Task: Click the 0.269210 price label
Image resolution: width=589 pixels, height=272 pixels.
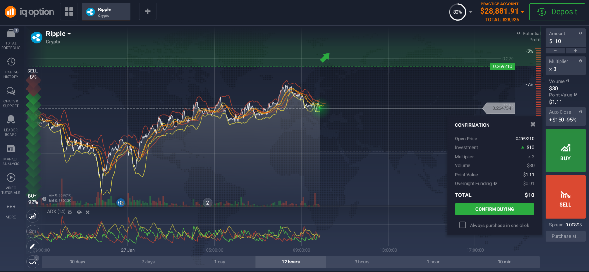Action: (502, 66)
